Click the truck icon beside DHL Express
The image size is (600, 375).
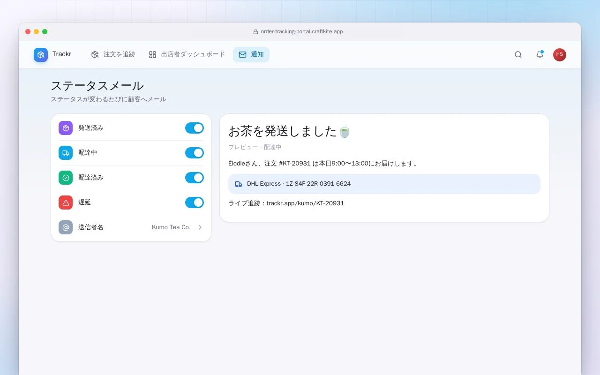(239, 184)
